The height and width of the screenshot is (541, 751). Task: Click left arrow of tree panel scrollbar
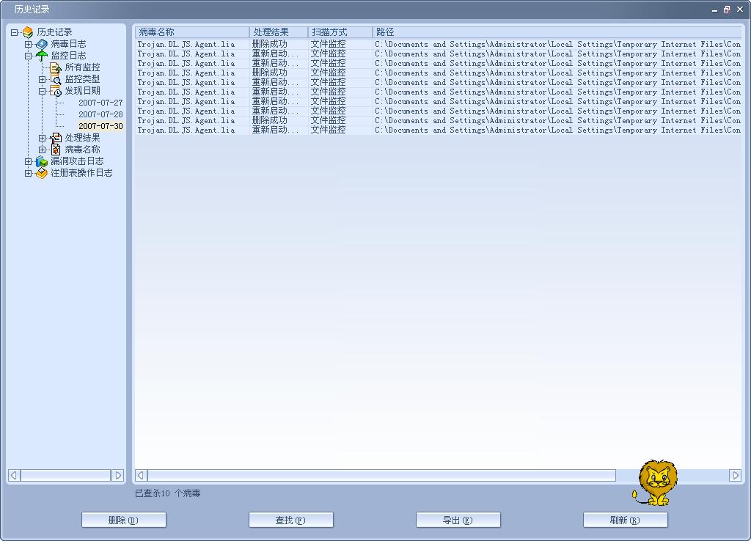(x=14, y=476)
